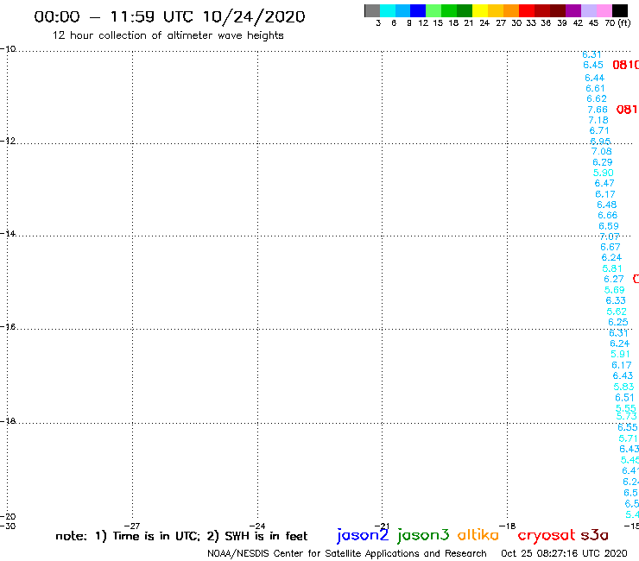The height and width of the screenshot is (561, 639).
Task: Click wave height value 7.08
Action: click(602, 152)
